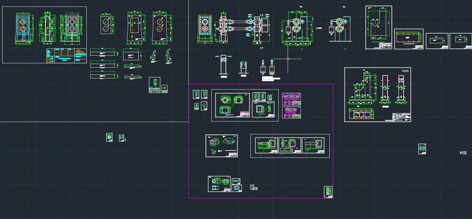Screen dimensions: 472x219
Task: Select the orange-framed gearbox front view
Action: point(205,29)
